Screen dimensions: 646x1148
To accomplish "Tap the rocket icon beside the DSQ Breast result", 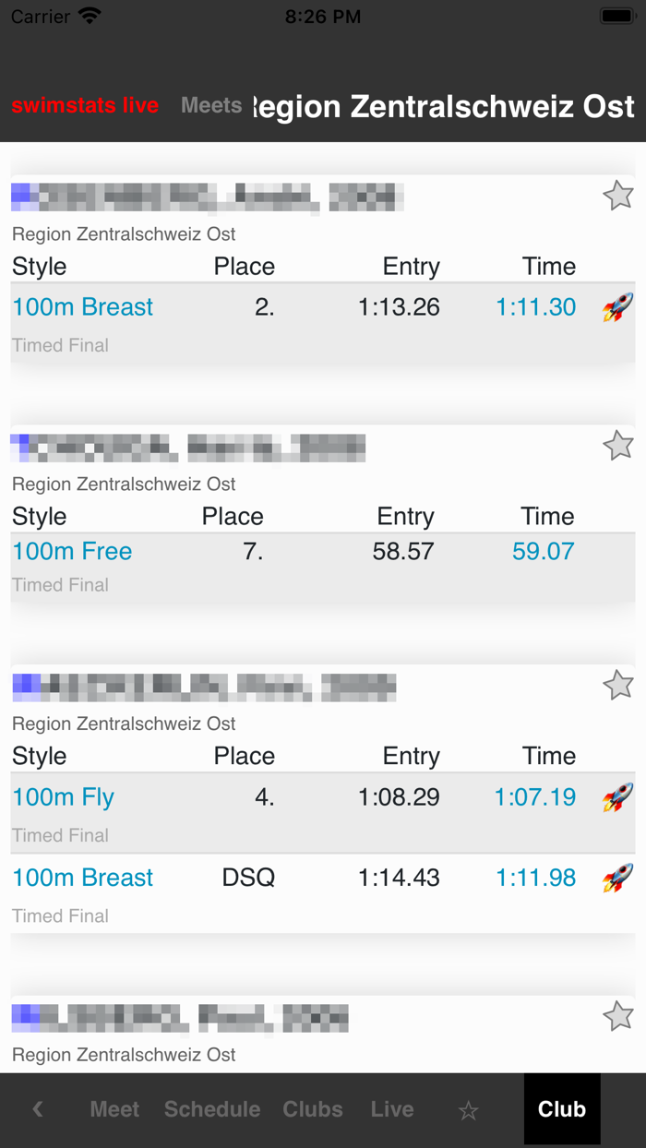I will click(617, 878).
